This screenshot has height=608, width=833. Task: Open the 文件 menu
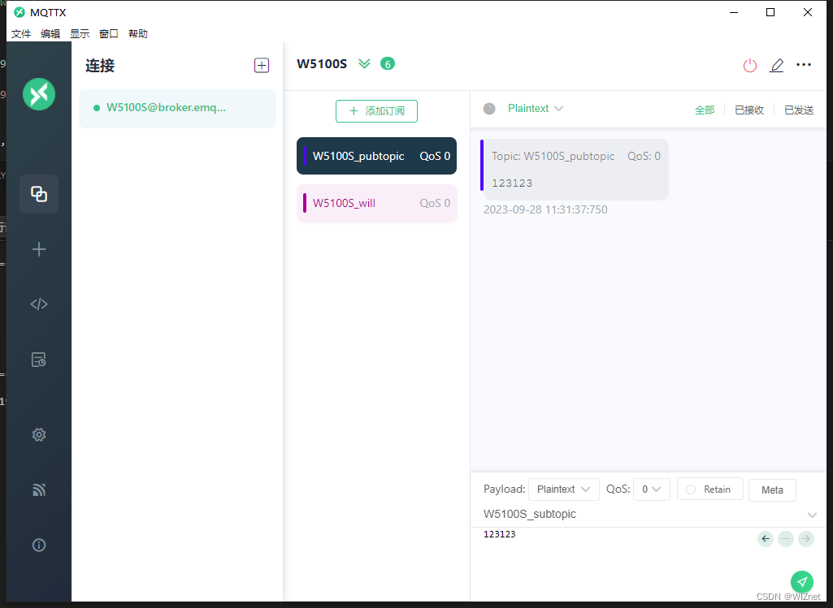pyautogui.click(x=21, y=34)
